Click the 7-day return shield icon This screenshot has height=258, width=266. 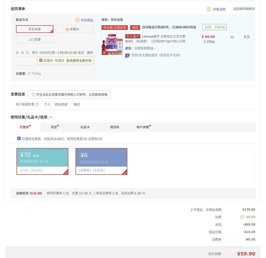pos(127,55)
